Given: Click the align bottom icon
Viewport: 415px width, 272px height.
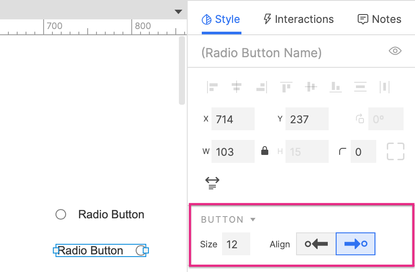Looking at the screenshot, I should (336, 87).
